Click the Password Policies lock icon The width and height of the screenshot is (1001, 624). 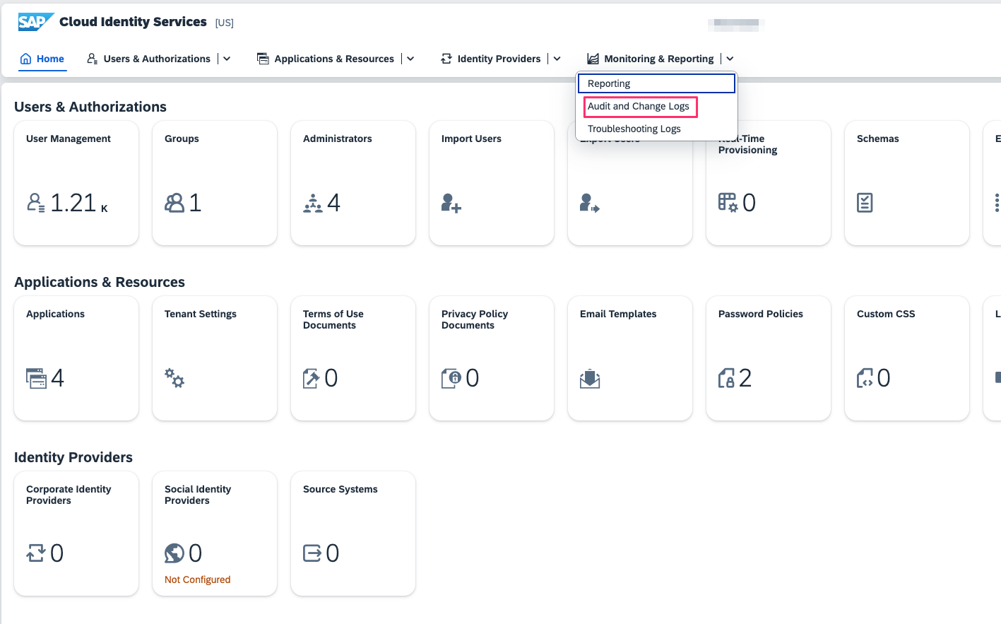(x=726, y=379)
